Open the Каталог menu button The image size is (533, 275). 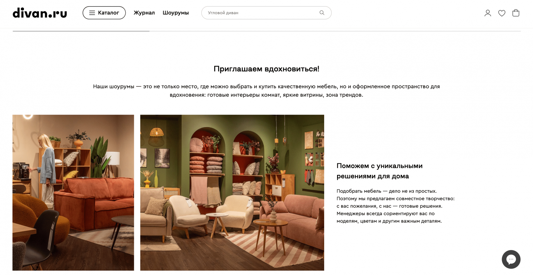coord(104,13)
